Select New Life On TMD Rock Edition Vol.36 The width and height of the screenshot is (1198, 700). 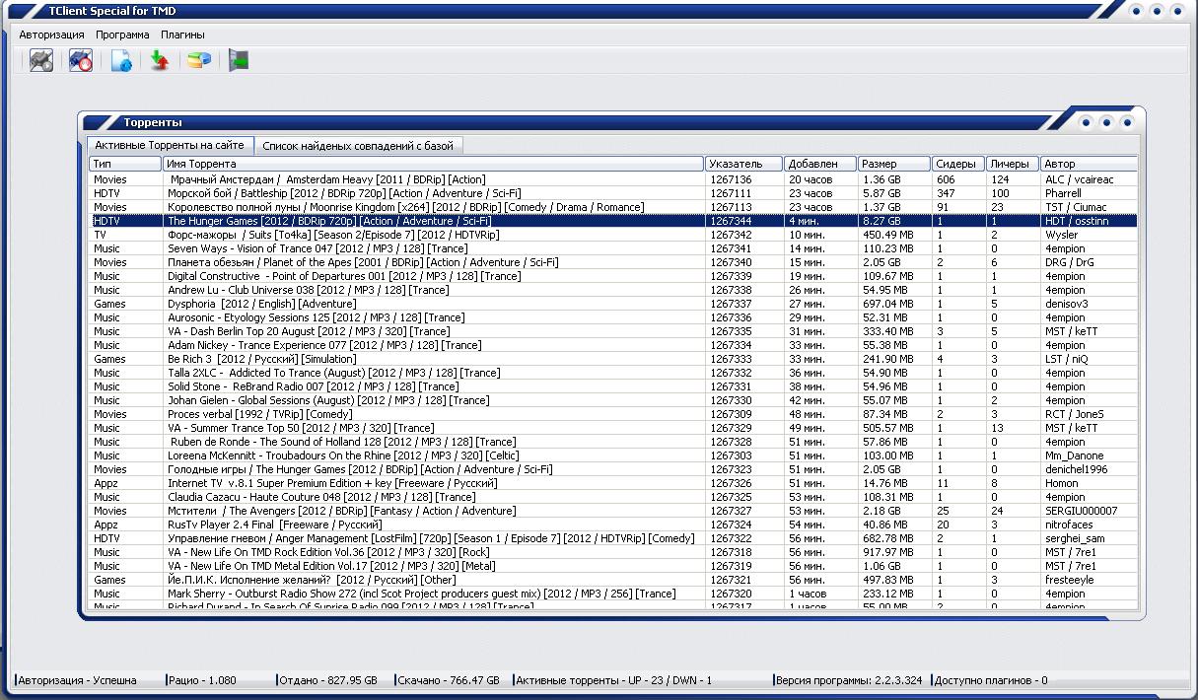tap(612, 552)
